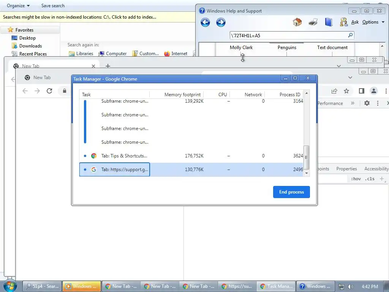Open the taskbar clock showing 4:42 PM
389x292 pixels.
pyautogui.click(x=370, y=287)
